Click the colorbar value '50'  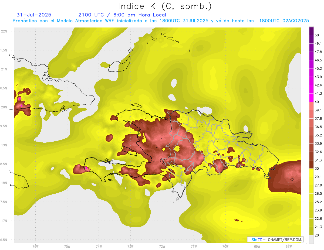click(317, 35)
